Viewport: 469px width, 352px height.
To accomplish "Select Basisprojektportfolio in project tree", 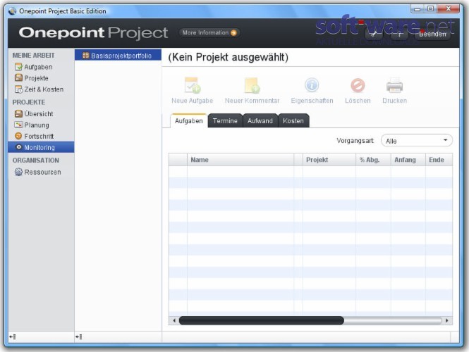I will (x=118, y=56).
